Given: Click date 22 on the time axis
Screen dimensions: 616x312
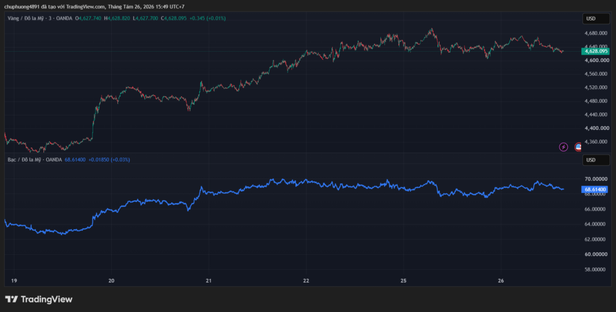Looking at the screenshot, I should coord(306,281).
